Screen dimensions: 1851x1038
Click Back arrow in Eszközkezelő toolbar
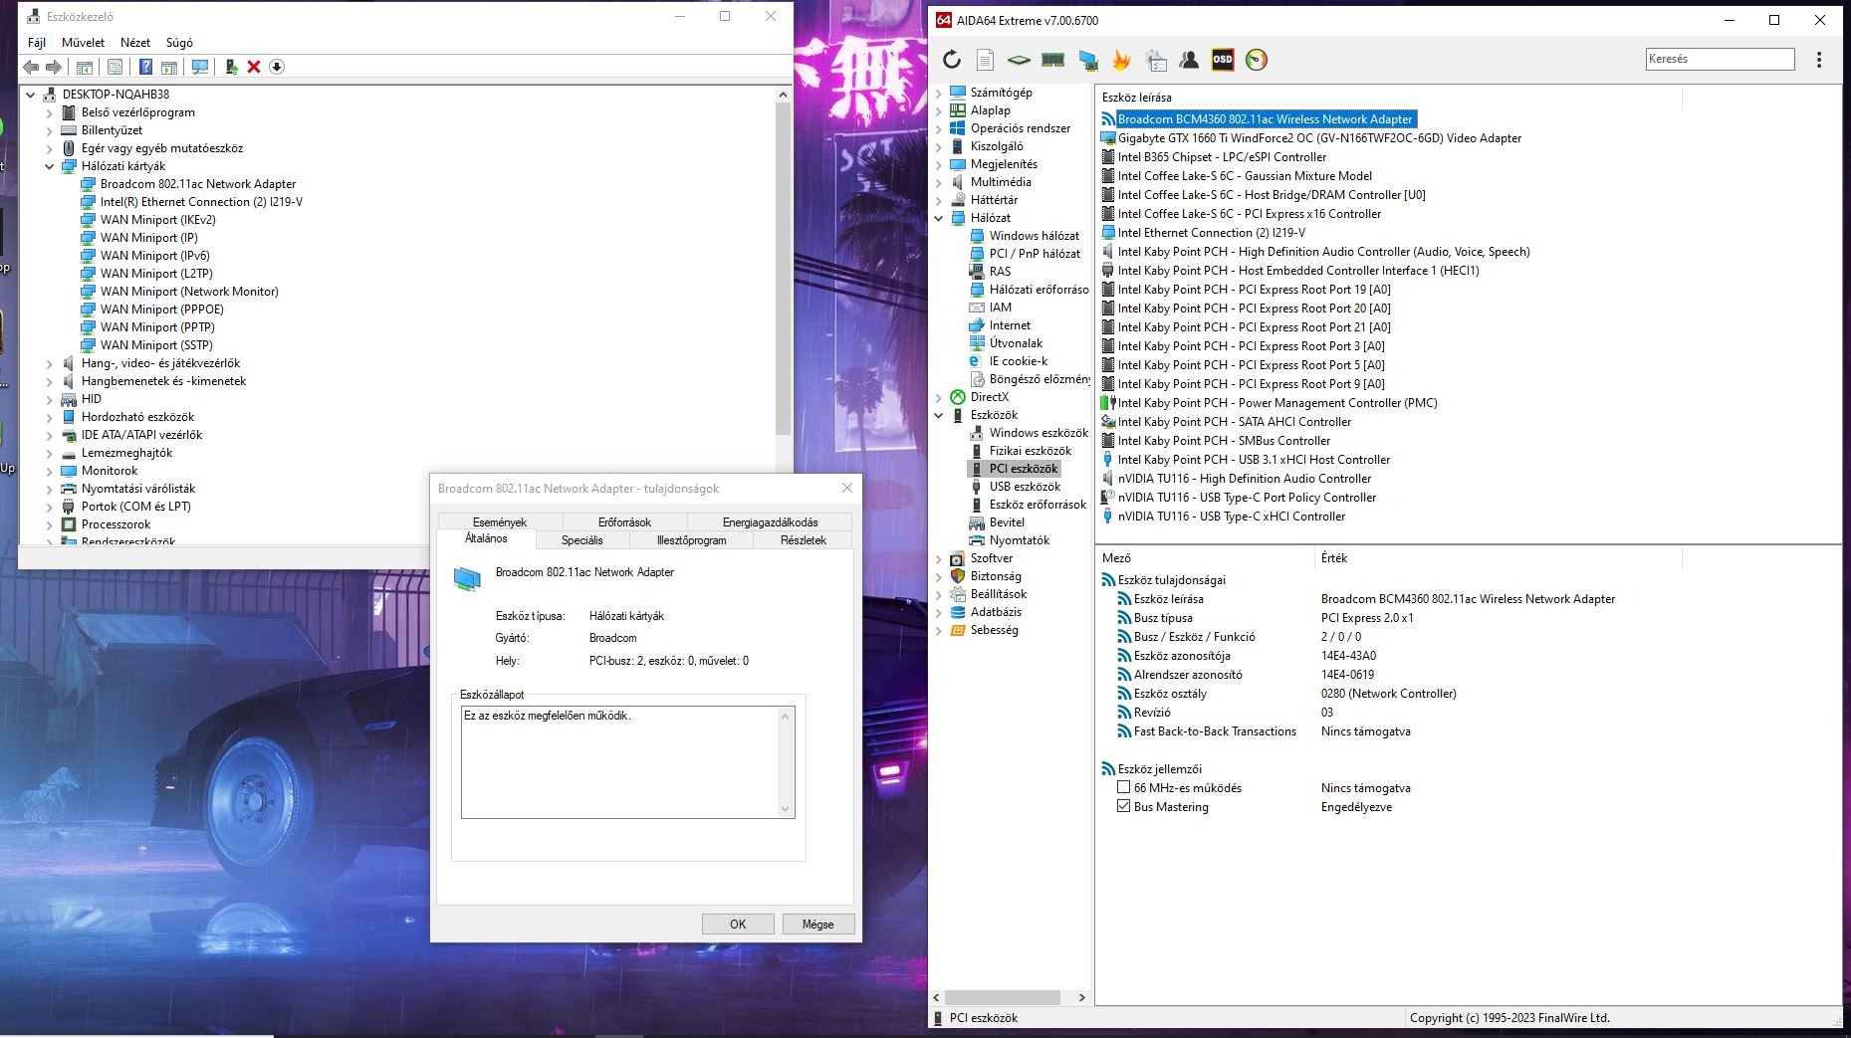click(x=32, y=67)
